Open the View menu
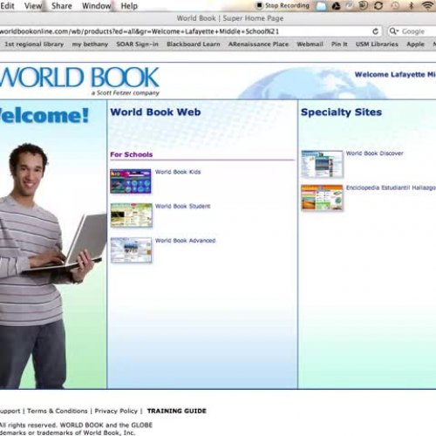This screenshot has height=436, width=436. tap(33, 6)
